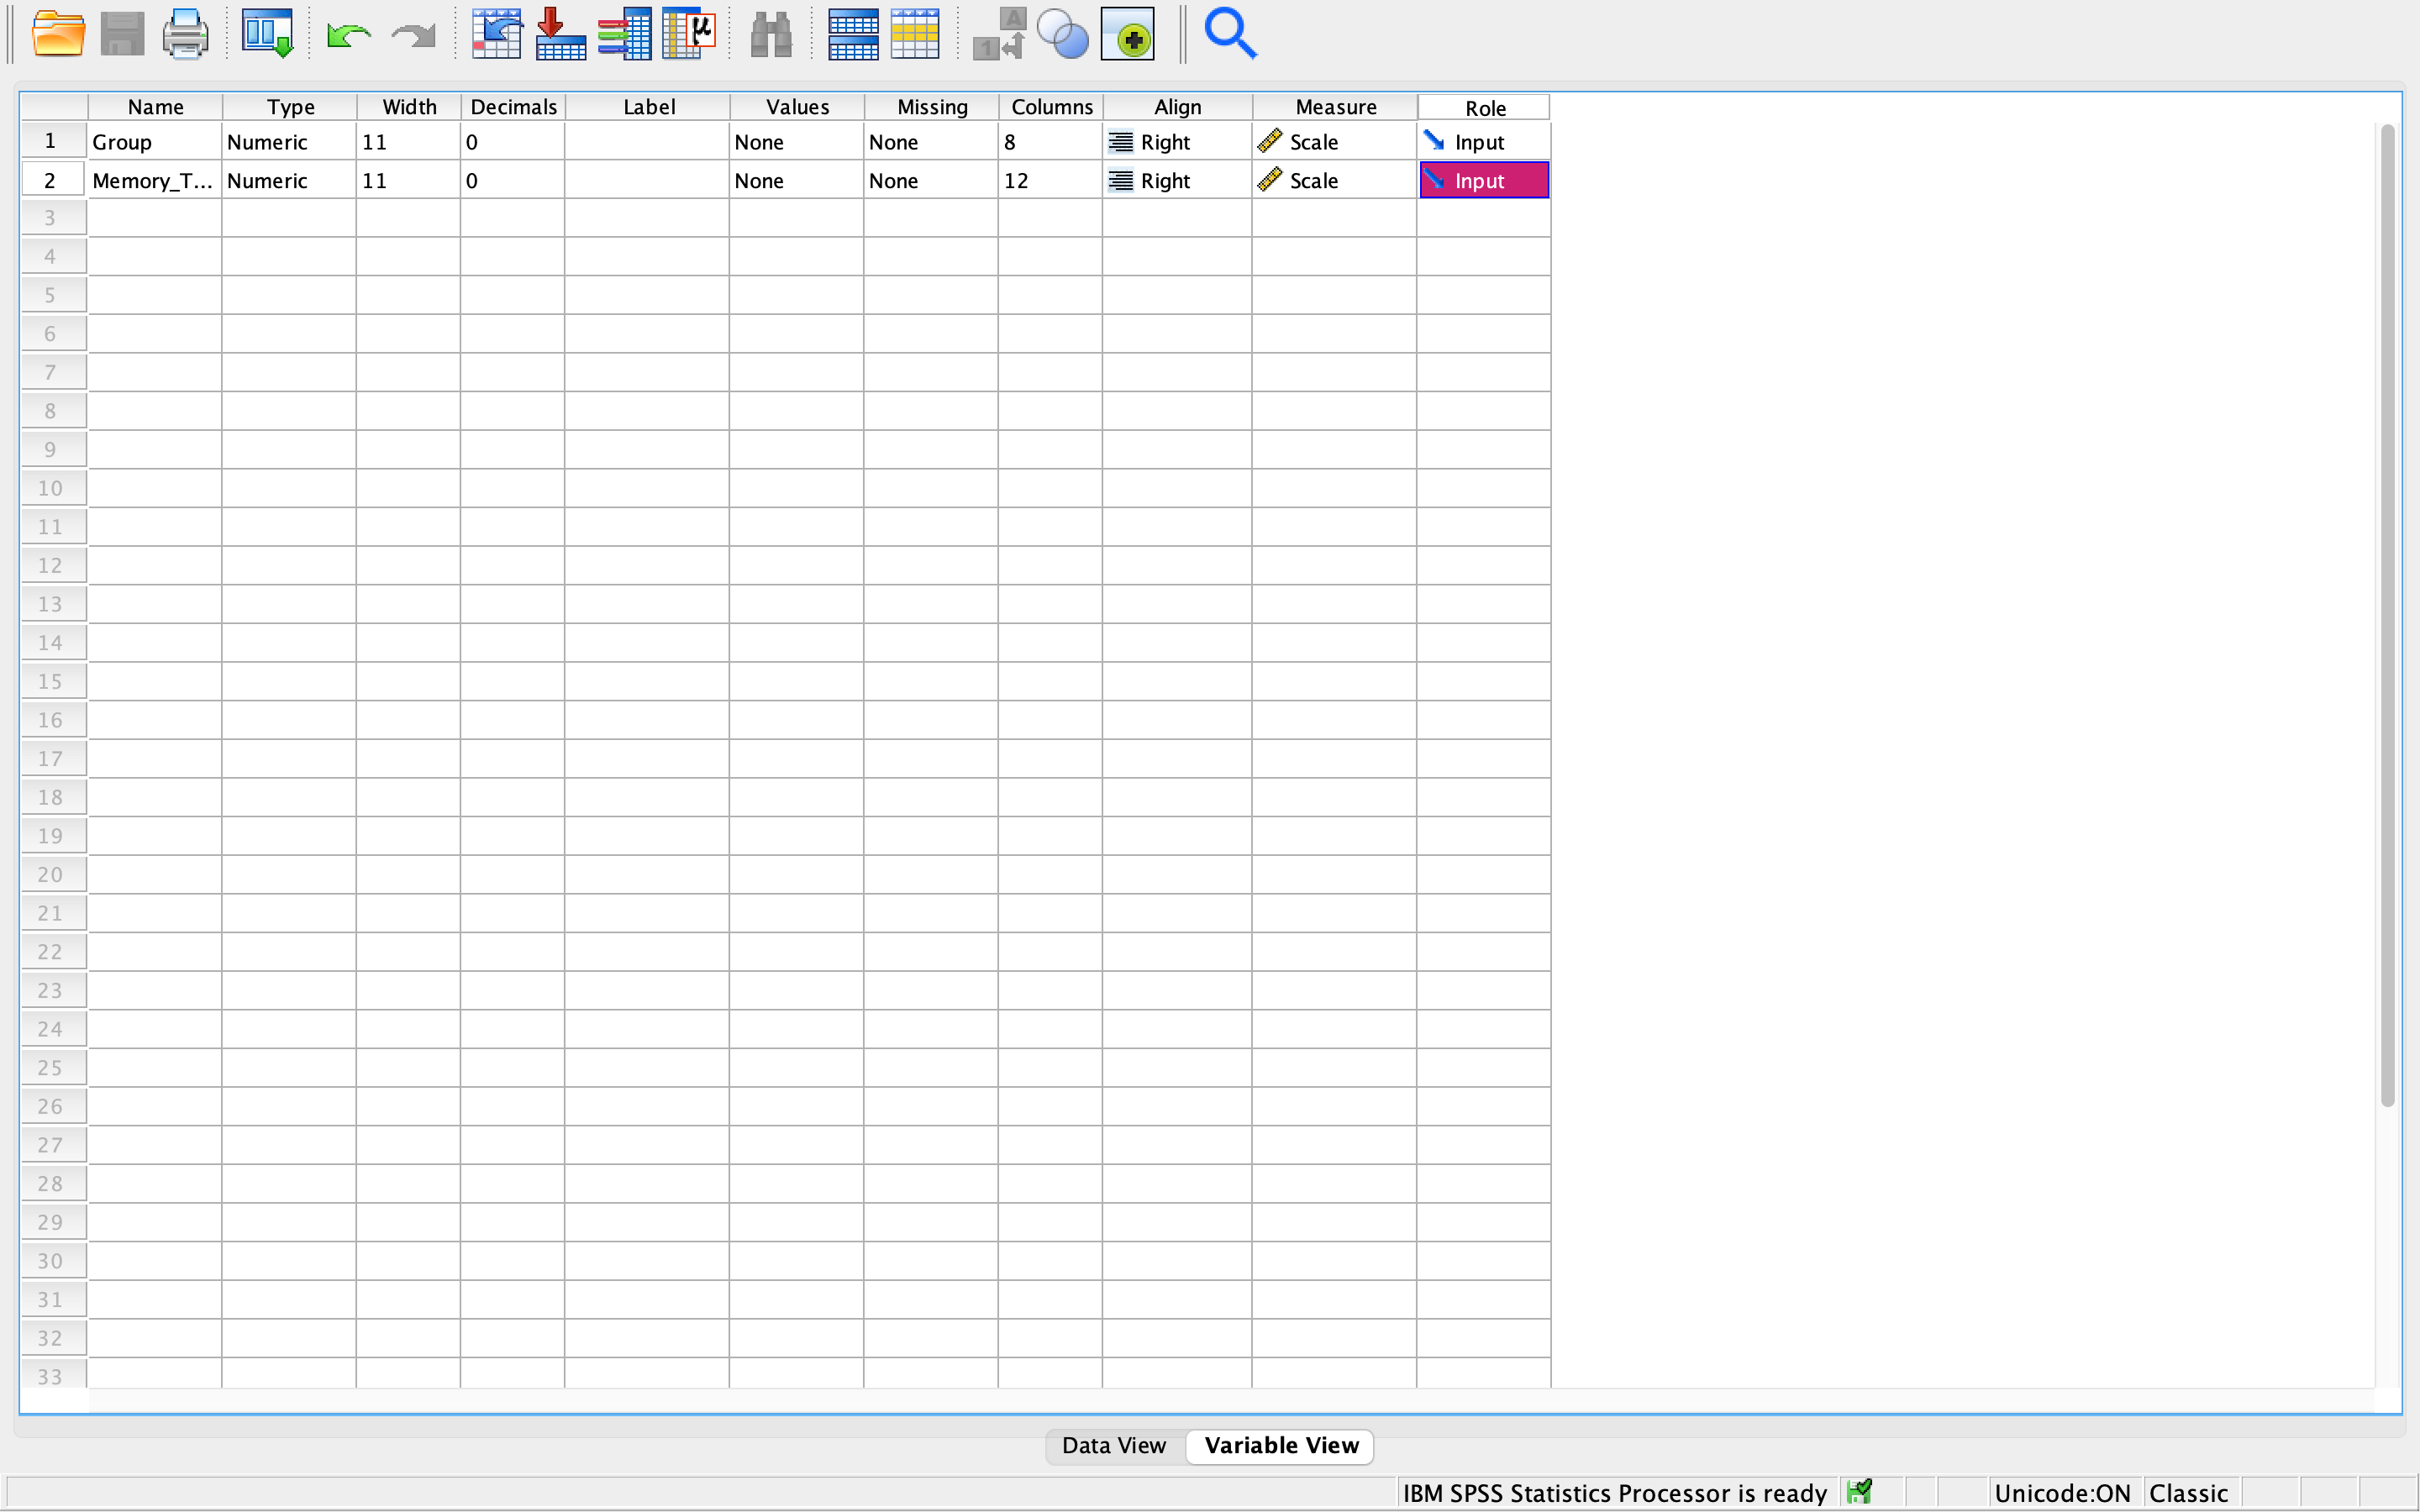
Task: Switch to the Data View tab
Action: pyautogui.click(x=1114, y=1445)
